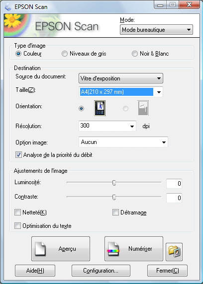Tick Optimisation du texte option
203x284 pixels.
[17, 226]
